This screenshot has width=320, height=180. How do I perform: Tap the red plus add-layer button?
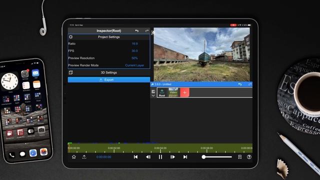click(x=184, y=92)
